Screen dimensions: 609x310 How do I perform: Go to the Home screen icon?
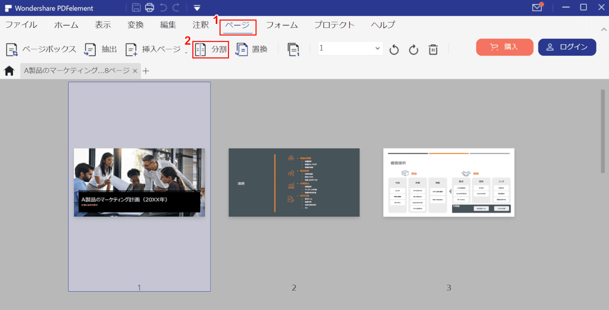9,71
